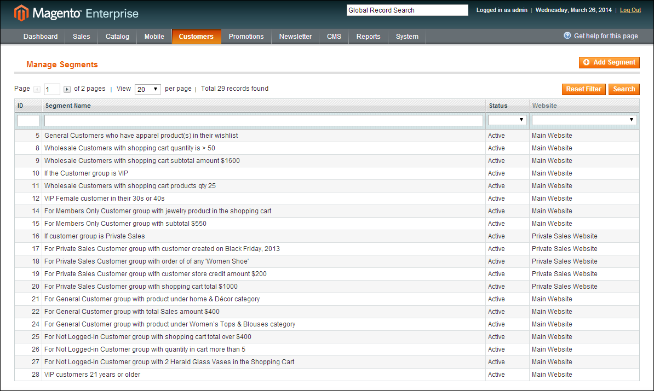Open the Customers menu
The width and height of the screenshot is (654, 391).
(x=196, y=37)
